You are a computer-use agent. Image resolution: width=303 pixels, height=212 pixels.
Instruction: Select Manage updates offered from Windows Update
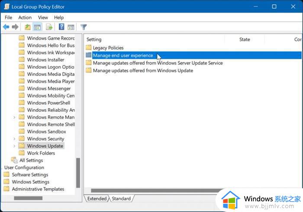143,70
